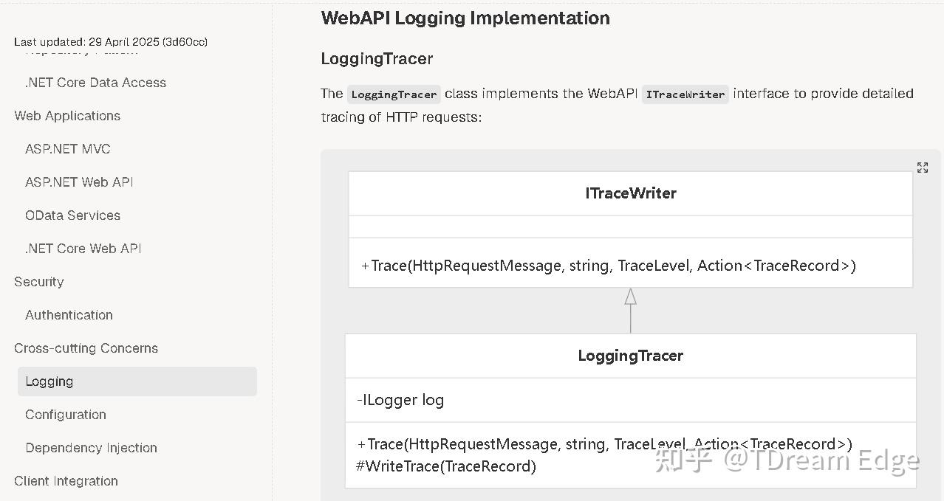Image resolution: width=944 pixels, height=501 pixels.
Task: Open the Configuration page
Action: [65, 415]
